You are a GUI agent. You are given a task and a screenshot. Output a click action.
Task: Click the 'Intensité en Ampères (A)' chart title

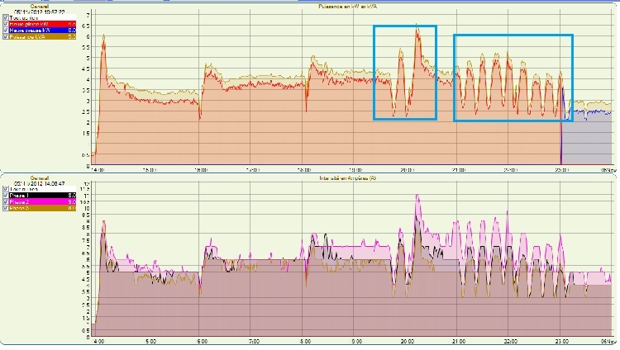pos(347,177)
